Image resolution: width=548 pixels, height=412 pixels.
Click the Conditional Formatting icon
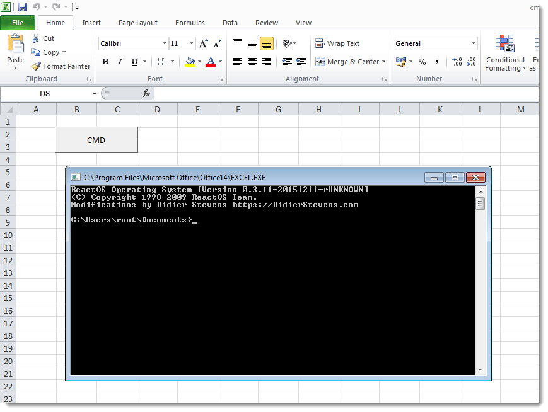pyautogui.click(x=505, y=45)
